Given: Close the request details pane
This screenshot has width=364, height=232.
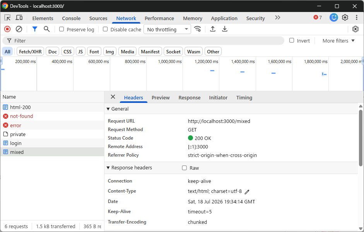Looking at the screenshot, I should [x=113, y=97].
